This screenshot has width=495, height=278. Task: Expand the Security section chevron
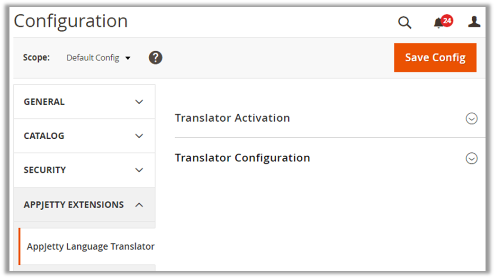point(139,170)
